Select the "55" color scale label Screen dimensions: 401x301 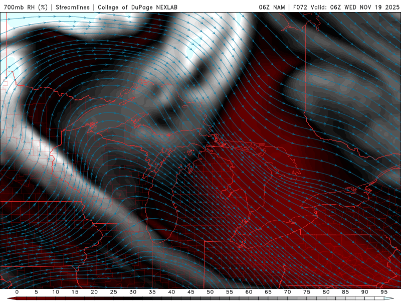pos(229,292)
